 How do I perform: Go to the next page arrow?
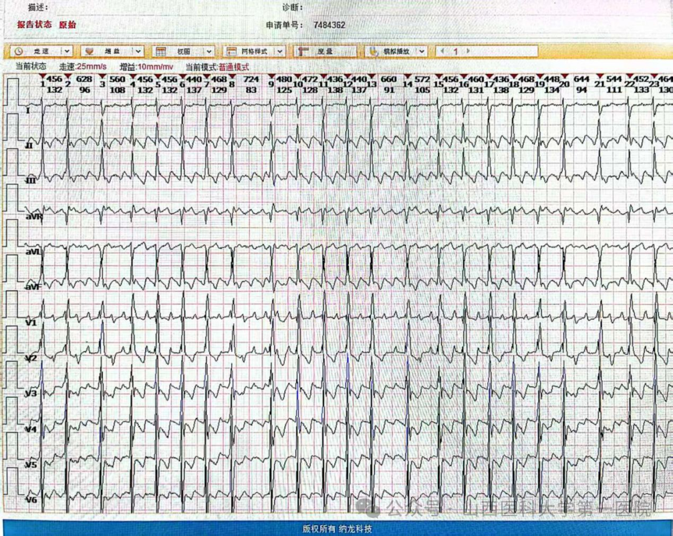point(468,52)
